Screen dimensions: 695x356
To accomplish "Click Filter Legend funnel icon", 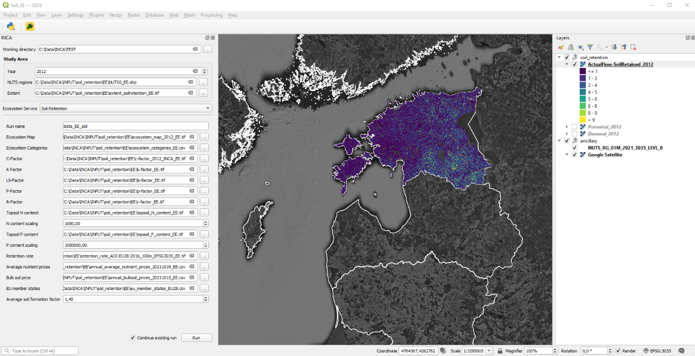I will pyautogui.click(x=590, y=47).
